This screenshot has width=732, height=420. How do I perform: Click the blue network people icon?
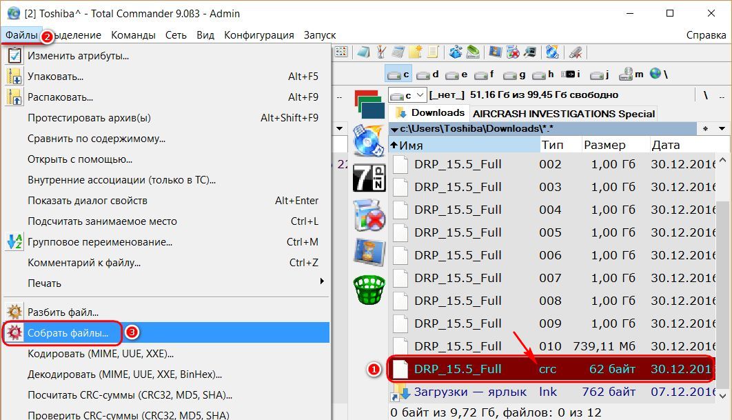(455, 52)
